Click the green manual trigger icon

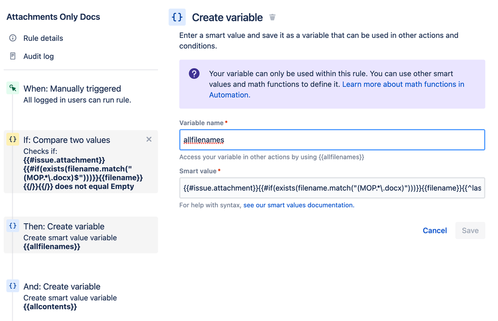click(x=13, y=88)
